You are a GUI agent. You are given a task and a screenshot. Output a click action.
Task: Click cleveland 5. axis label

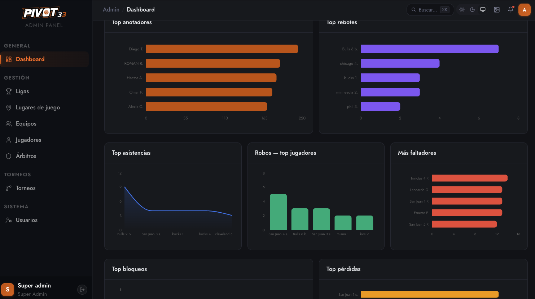(224, 234)
